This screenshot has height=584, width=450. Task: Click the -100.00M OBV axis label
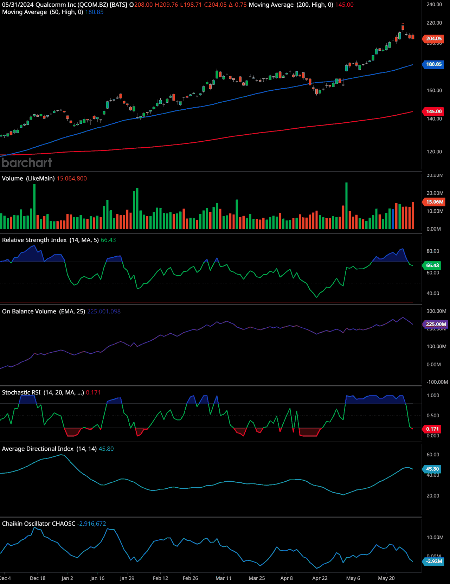437,382
